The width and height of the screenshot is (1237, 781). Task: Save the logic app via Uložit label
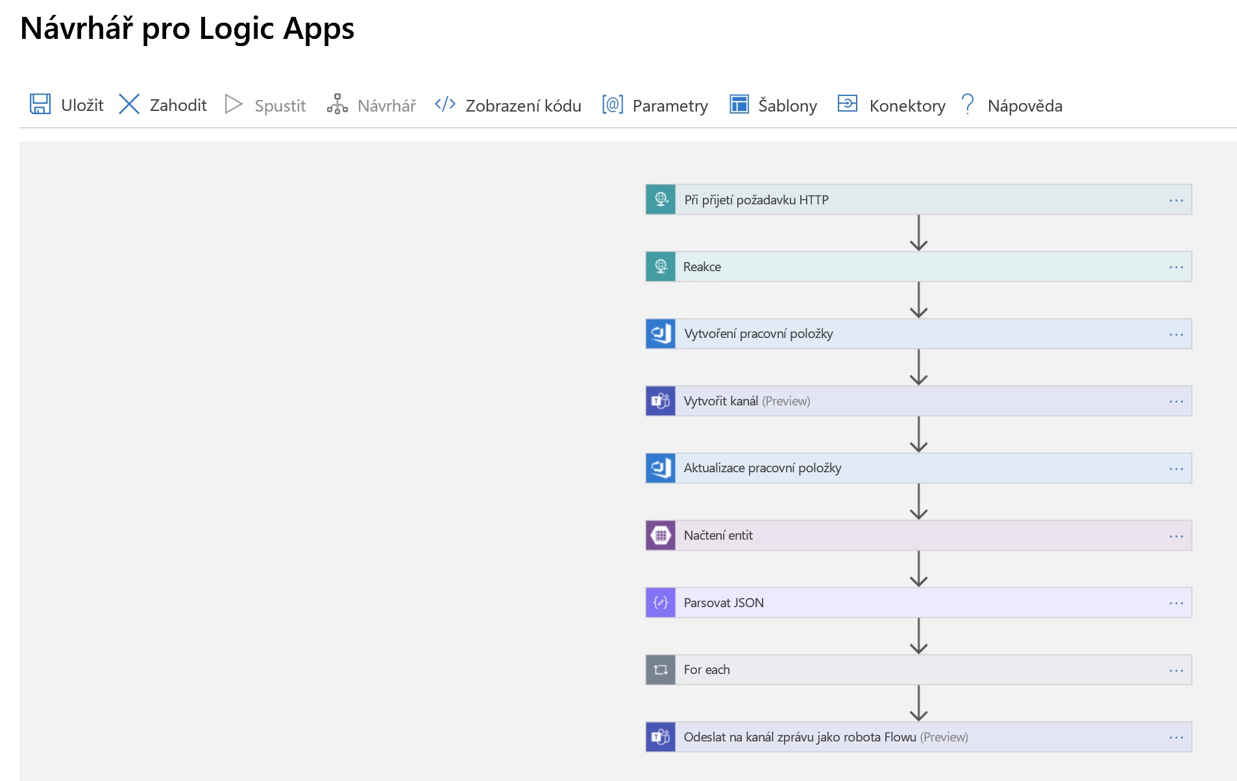coord(82,105)
